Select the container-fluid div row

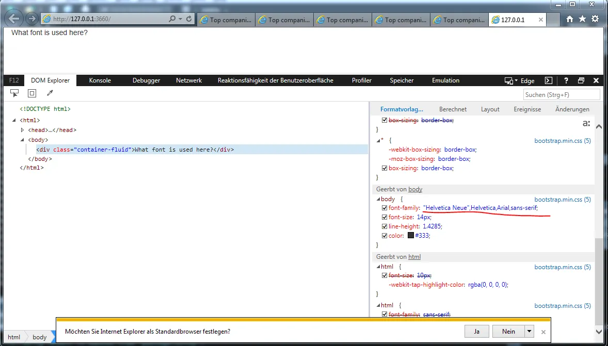[x=202, y=150]
